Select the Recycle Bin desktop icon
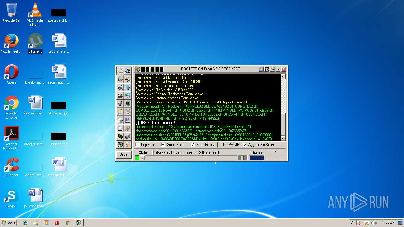 click(11, 13)
